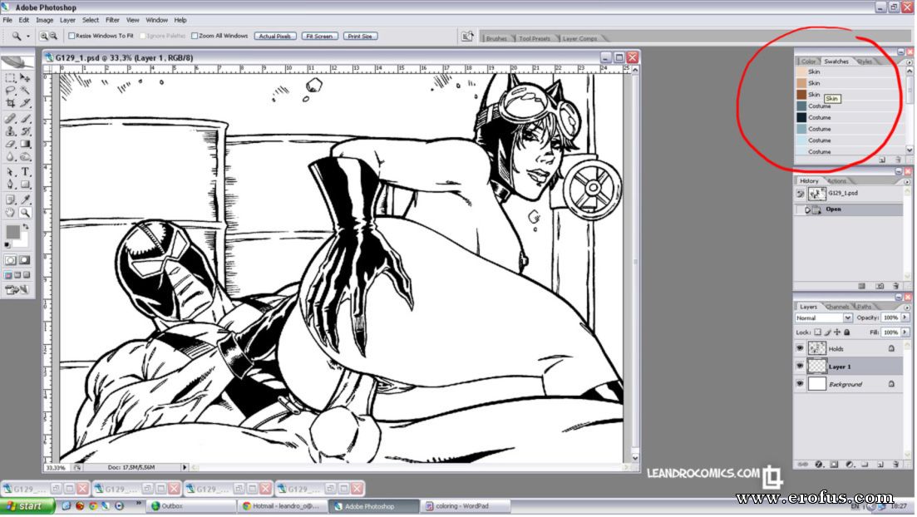917x517 pixels.
Task: Select the Move tool
Action: pyautogui.click(x=25, y=78)
